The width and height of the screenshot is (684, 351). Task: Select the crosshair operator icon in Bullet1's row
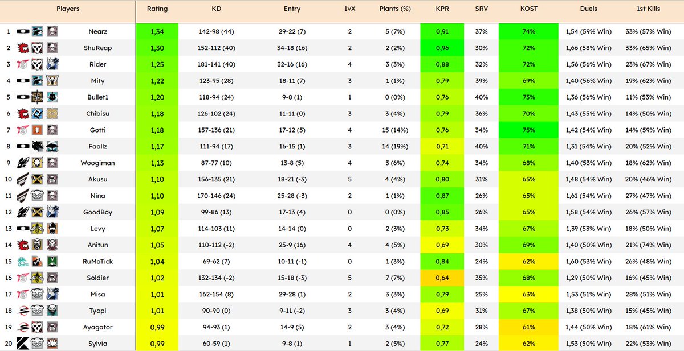(x=38, y=97)
